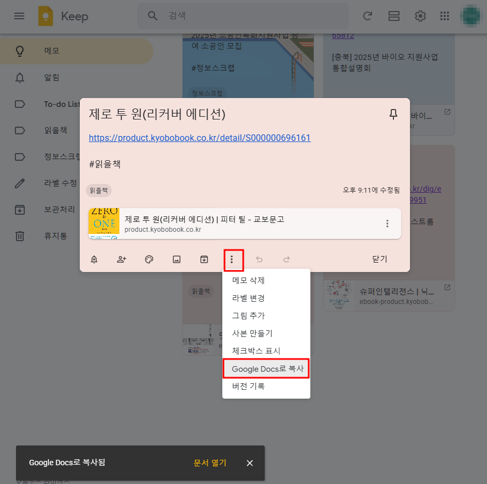
Task: Open the 정보스크랩 sidebar label
Action: (x=62, y=157)
